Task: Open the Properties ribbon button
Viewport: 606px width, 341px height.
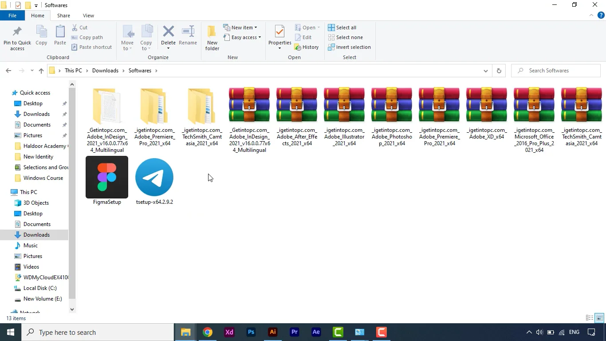Action: (x=279, y=38)
